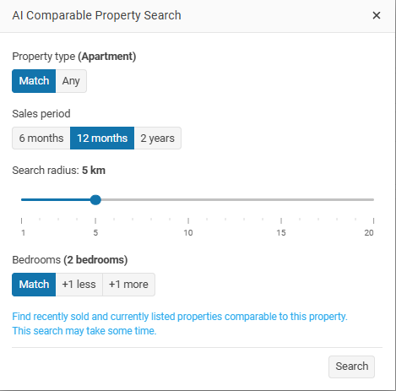Choose the +1 less bedrooms option
This screenshot has width=396, height=391.
79,285
